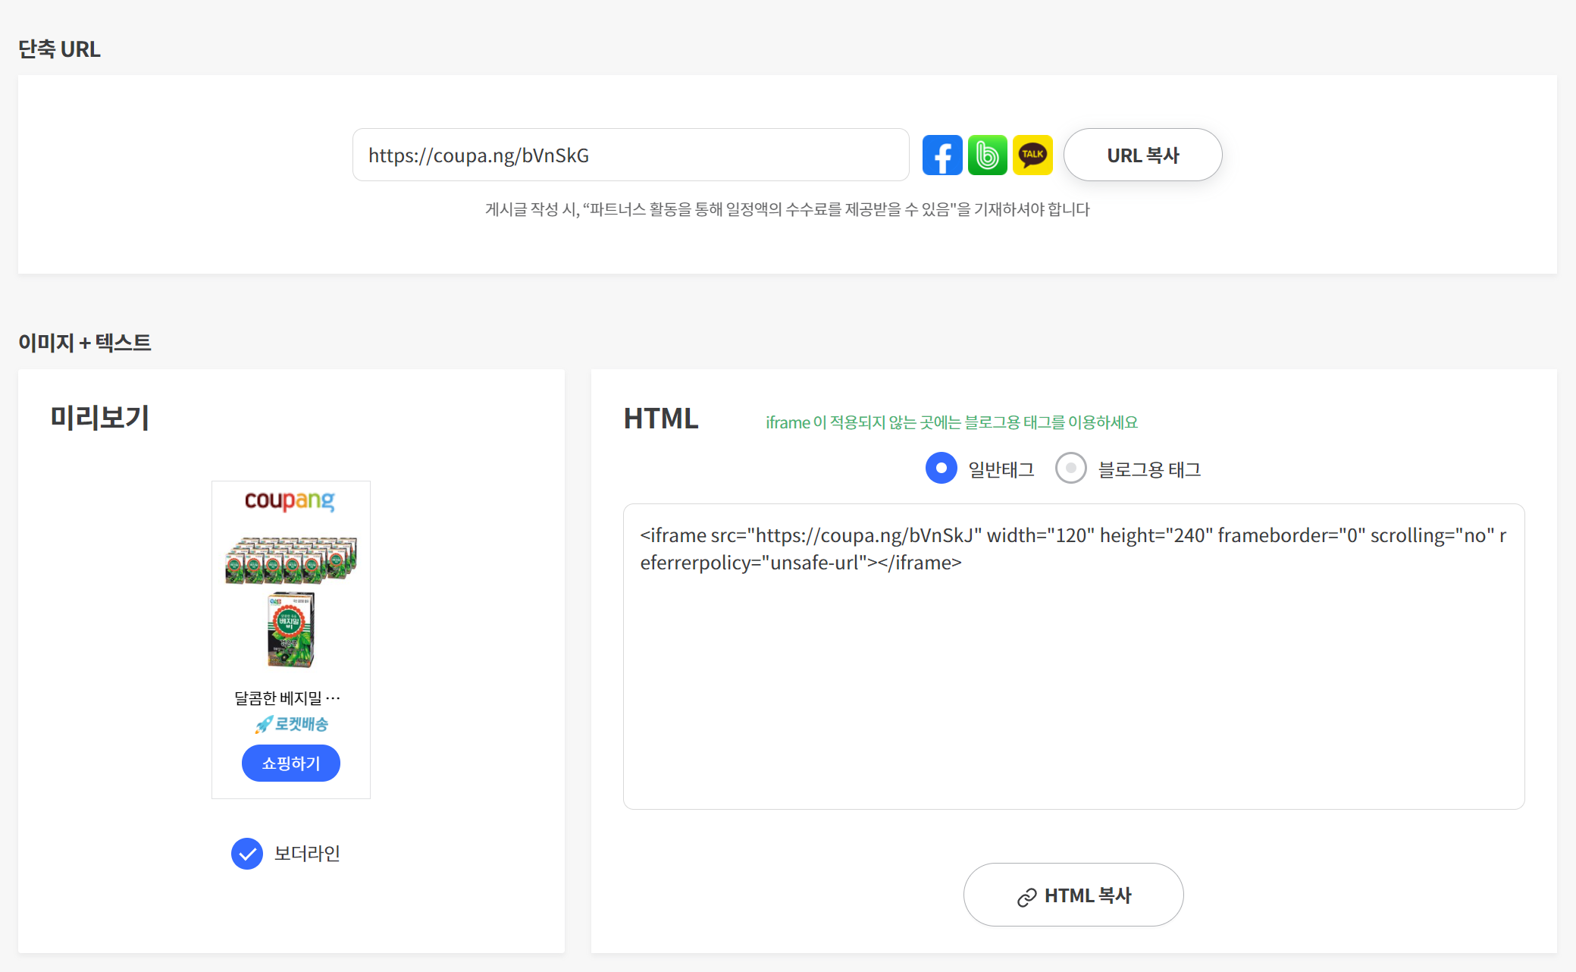The width and height of the screenshot is (1576, 972).
Task: Click the Coupang logo in preview
Action: 290,500
